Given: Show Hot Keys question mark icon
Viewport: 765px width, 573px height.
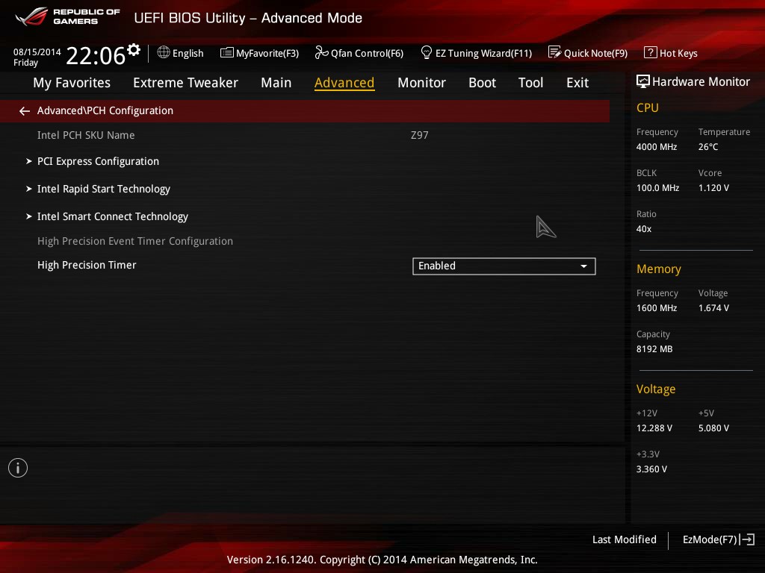Looking at the screenshot, I should click(x=650, y=53).
